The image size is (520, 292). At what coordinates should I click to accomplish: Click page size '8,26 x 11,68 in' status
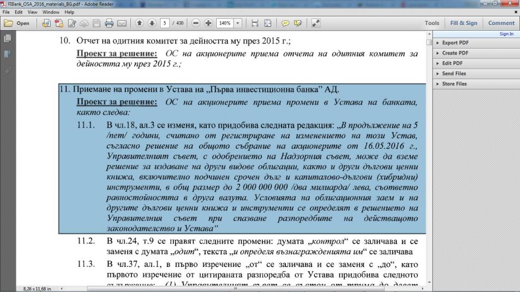(x=37, y=289)
